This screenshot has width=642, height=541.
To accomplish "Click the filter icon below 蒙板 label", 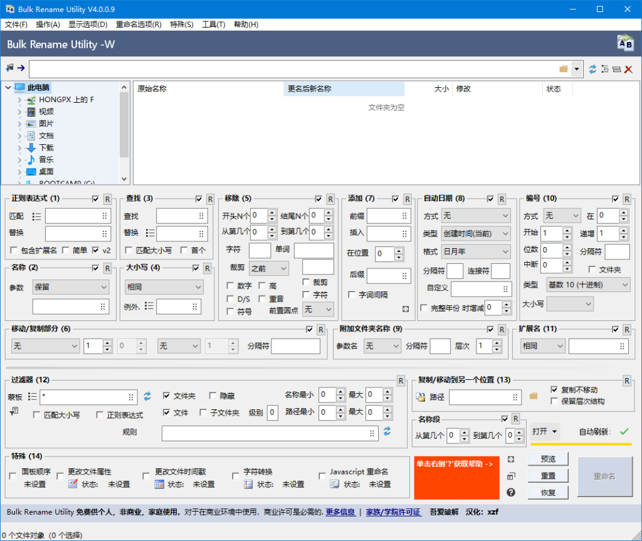I will 14,411.
